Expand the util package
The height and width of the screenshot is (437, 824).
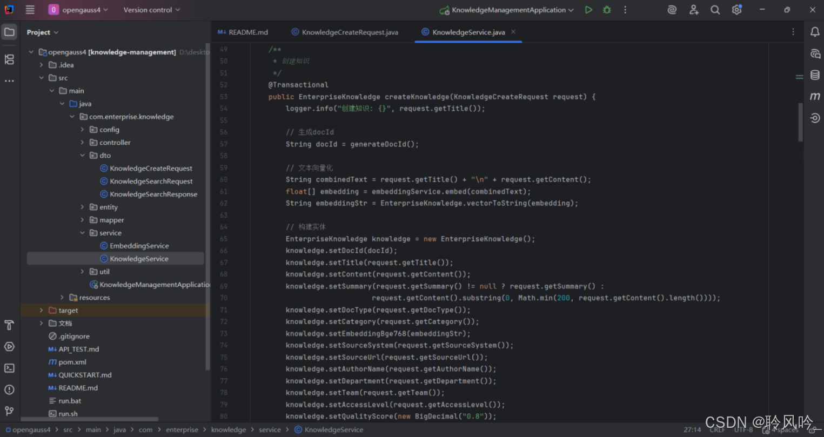pyautogui.click(x=82, y=272)
